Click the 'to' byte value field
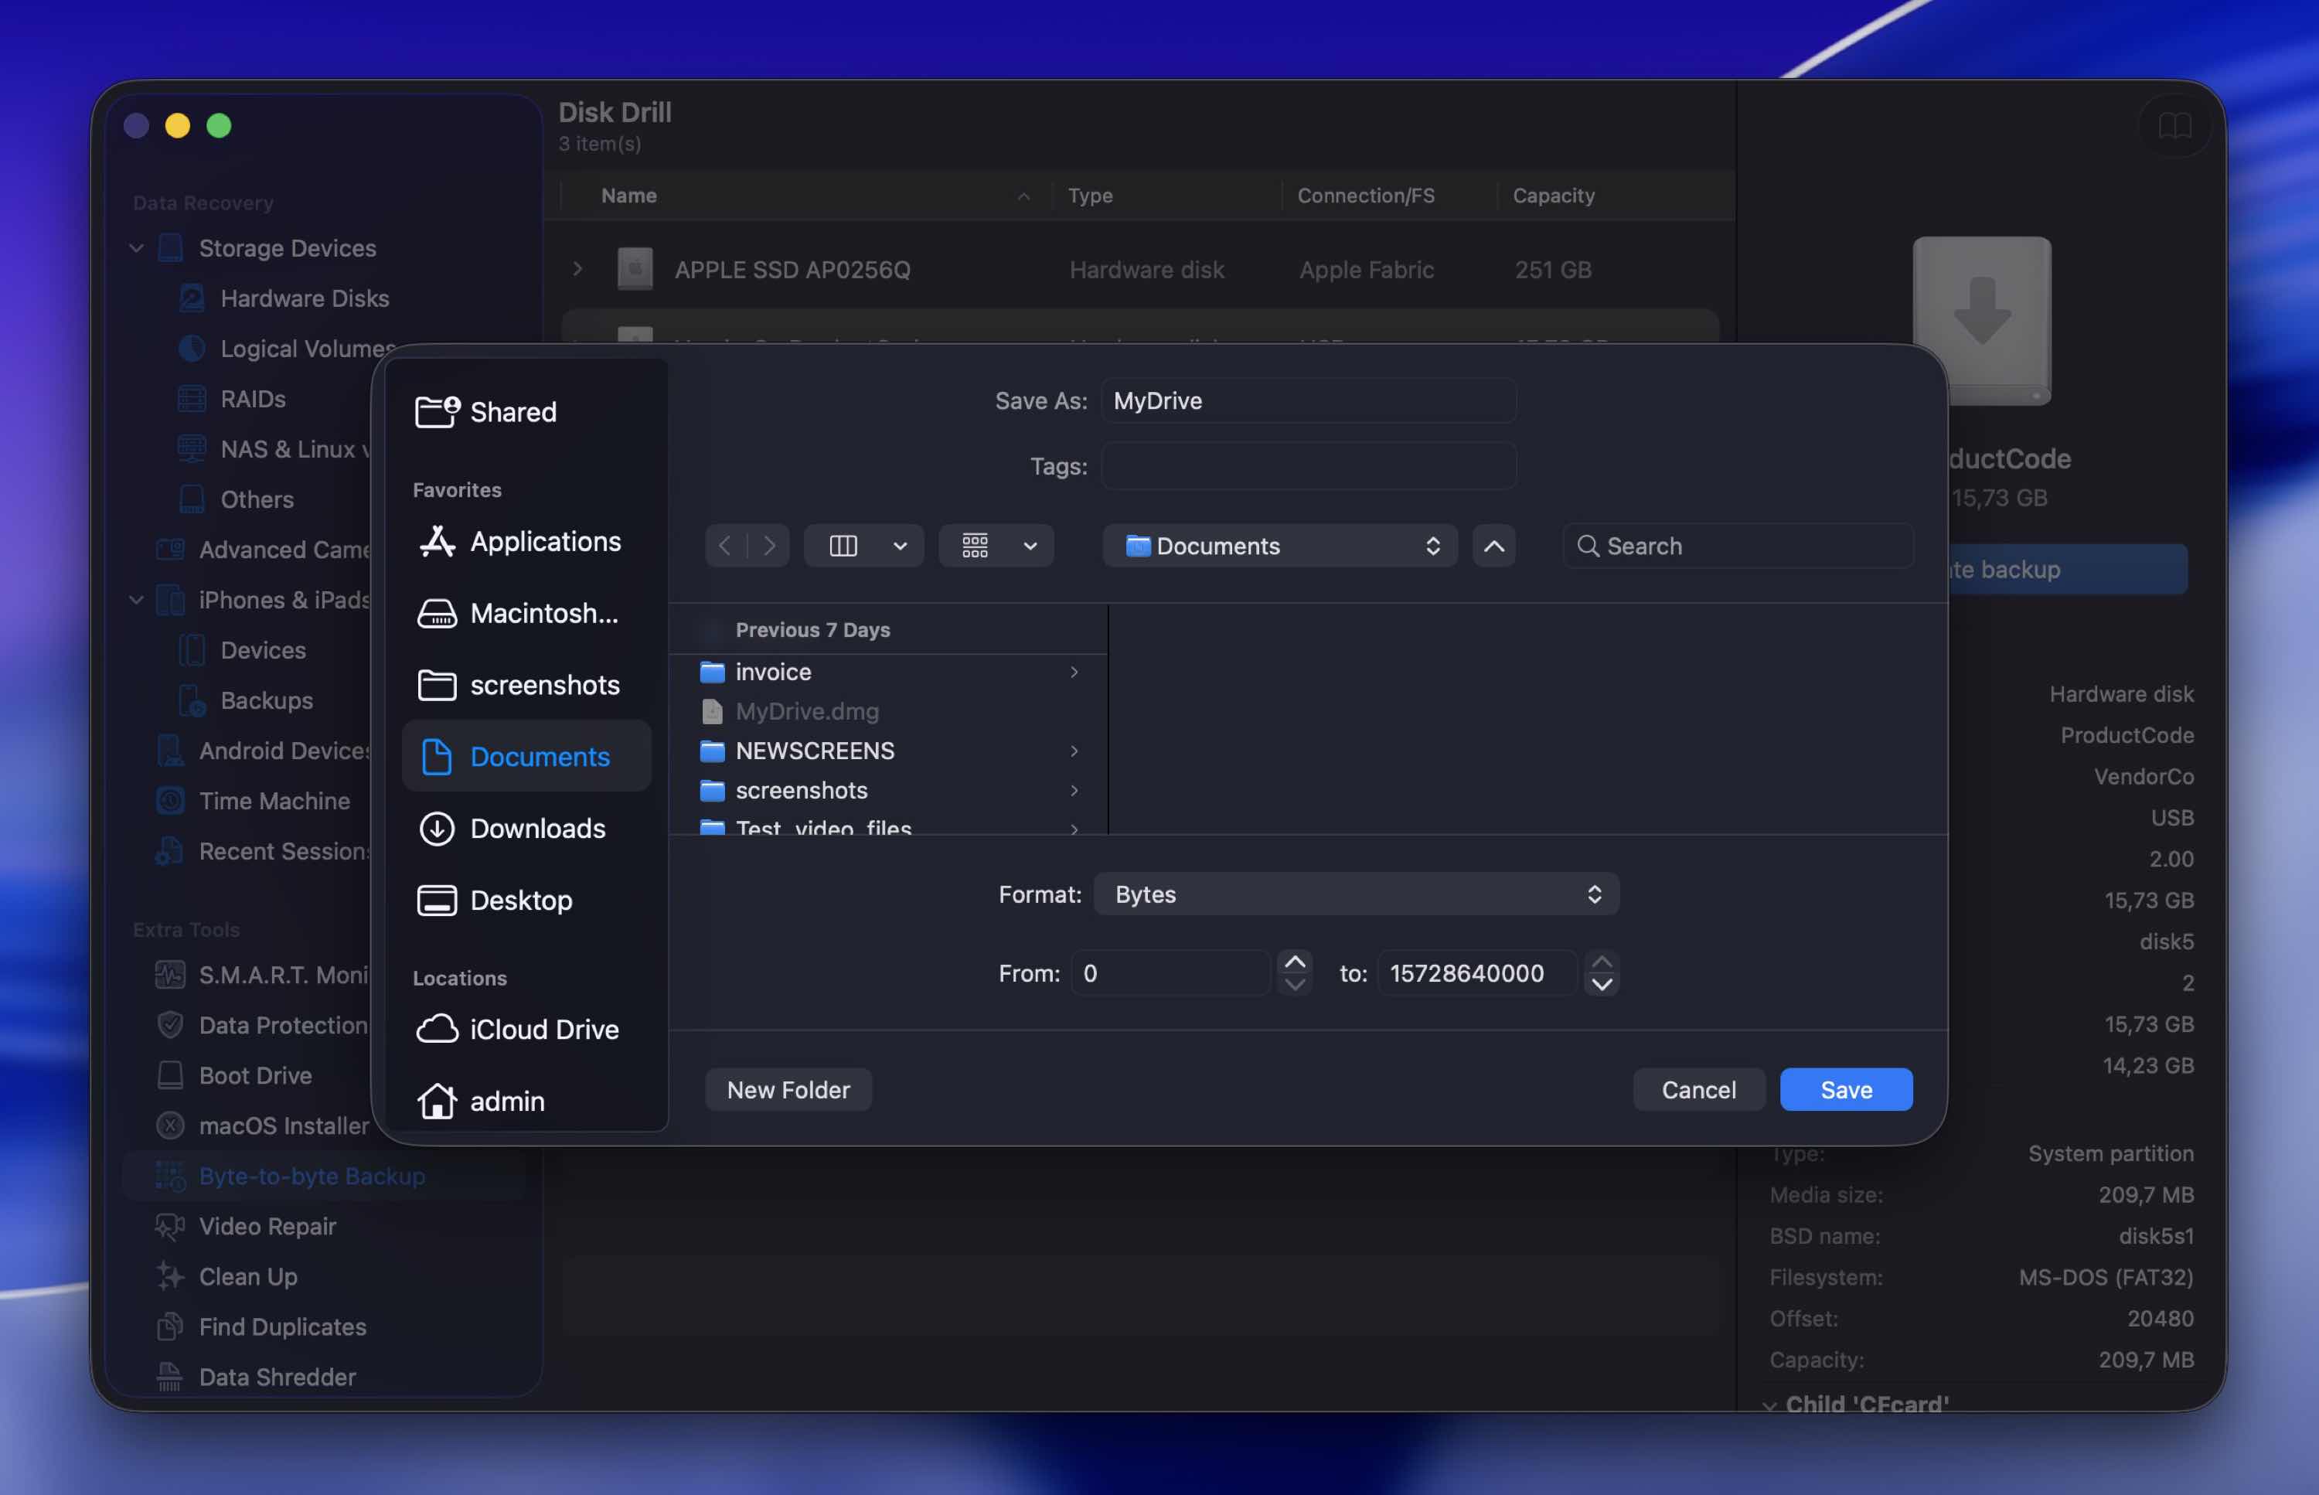Screen dimensions: 2319x1495 (1476, 972)
